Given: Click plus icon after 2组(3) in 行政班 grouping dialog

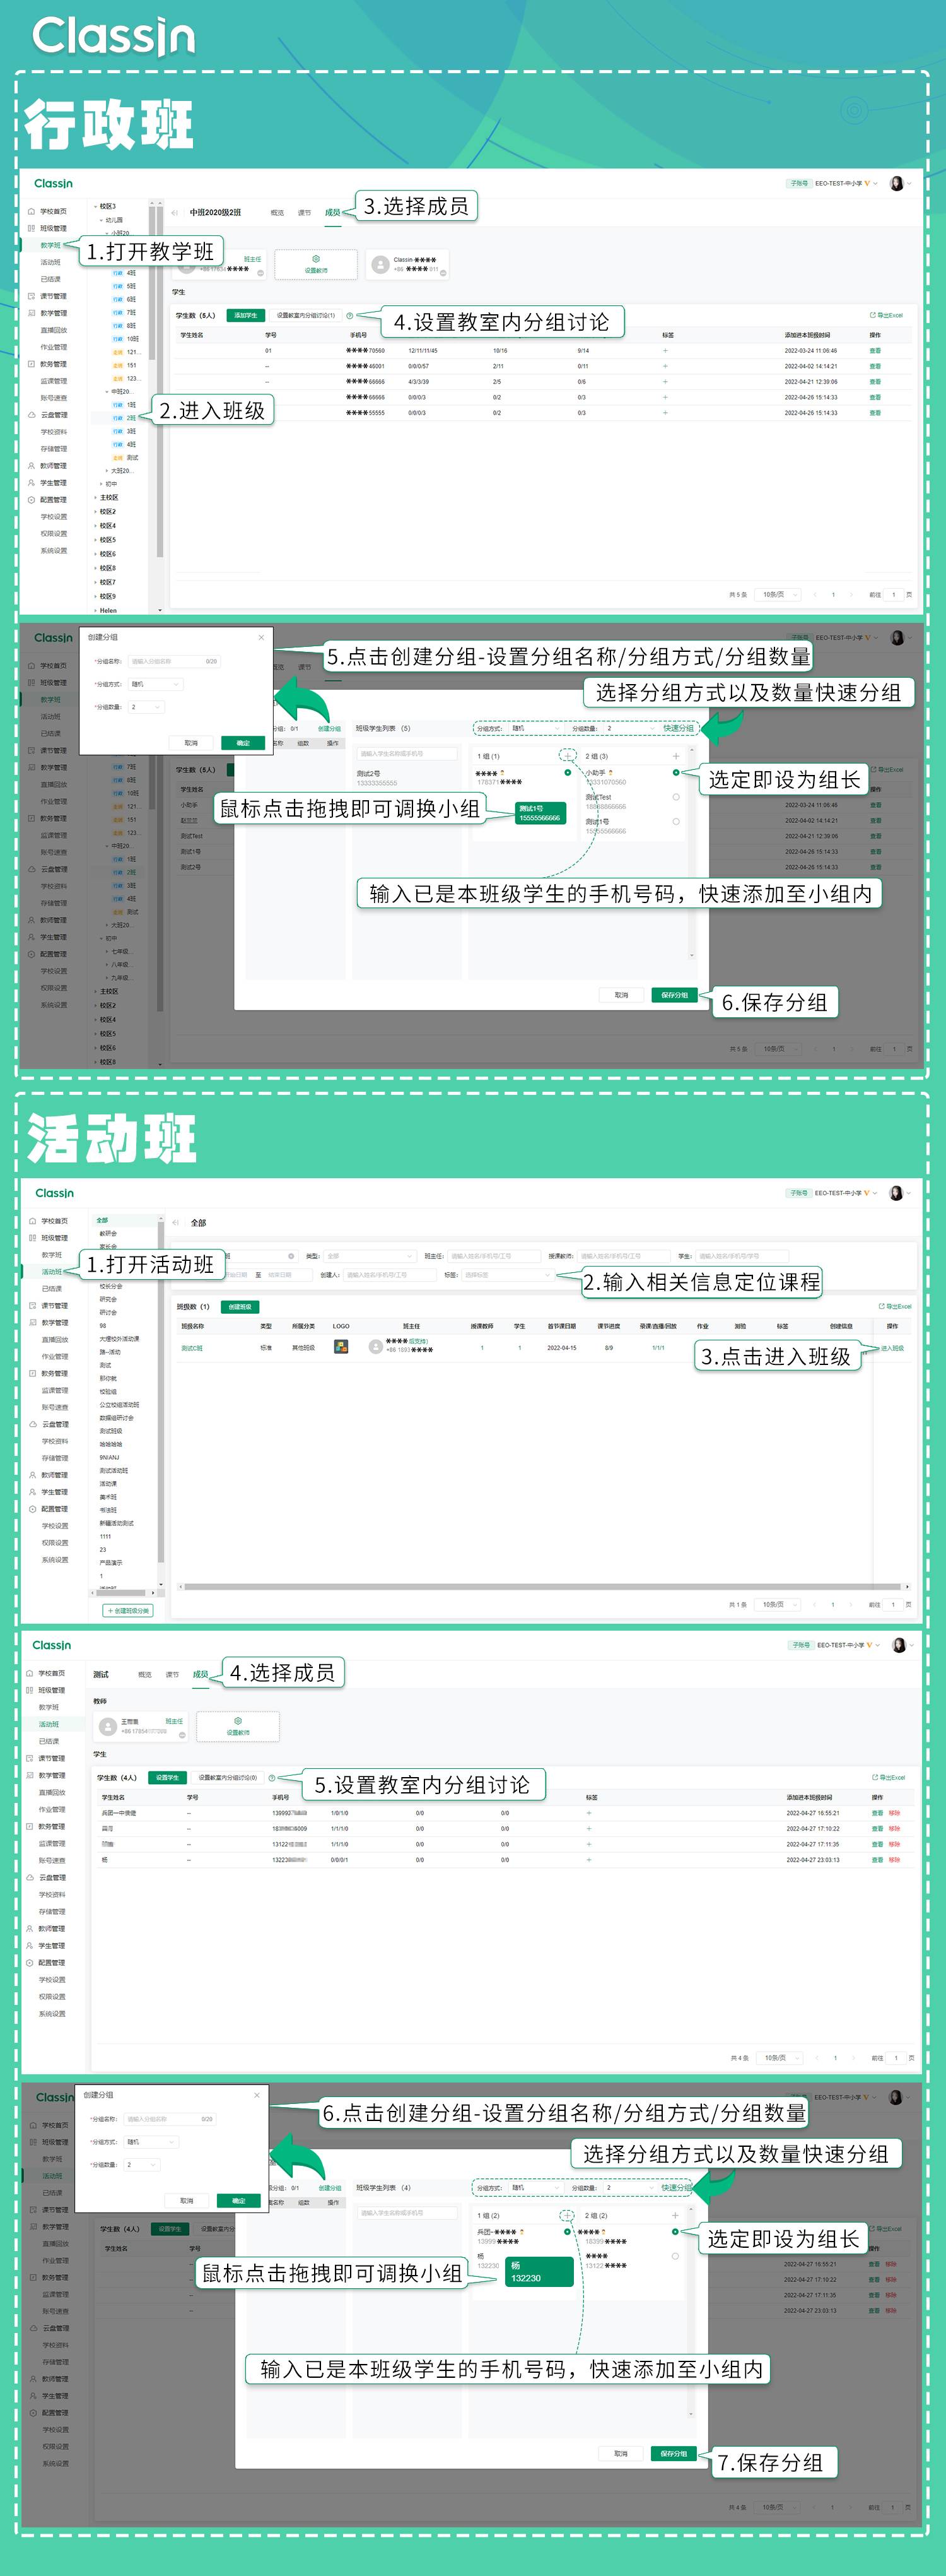Looking at the screenshot, I should pos(676,756).
